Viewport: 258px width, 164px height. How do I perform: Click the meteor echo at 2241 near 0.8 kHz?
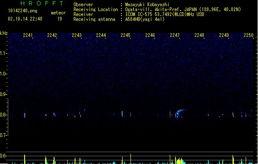coord(25,115)
